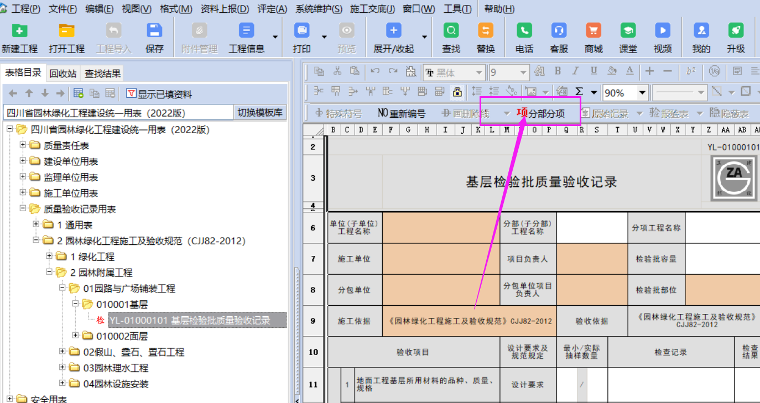Expand the 010002面层 node
The width and height of the screenshot is (760, 403).
76,336
